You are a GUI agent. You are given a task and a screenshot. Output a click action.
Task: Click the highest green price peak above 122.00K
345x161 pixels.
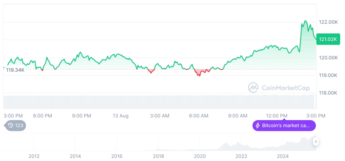(305, 21)
